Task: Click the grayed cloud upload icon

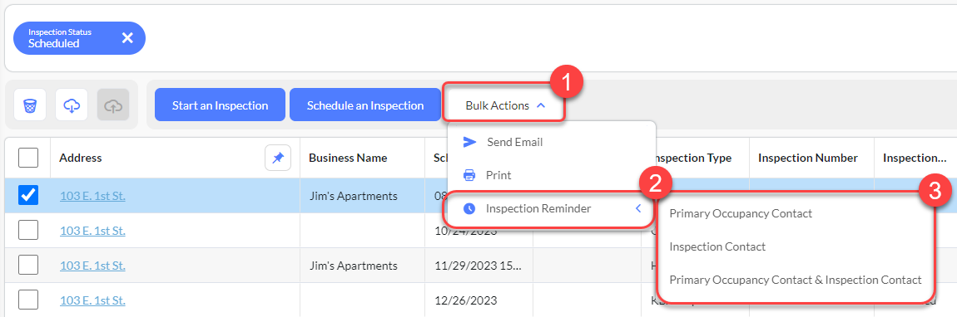Action: point(113,105)
